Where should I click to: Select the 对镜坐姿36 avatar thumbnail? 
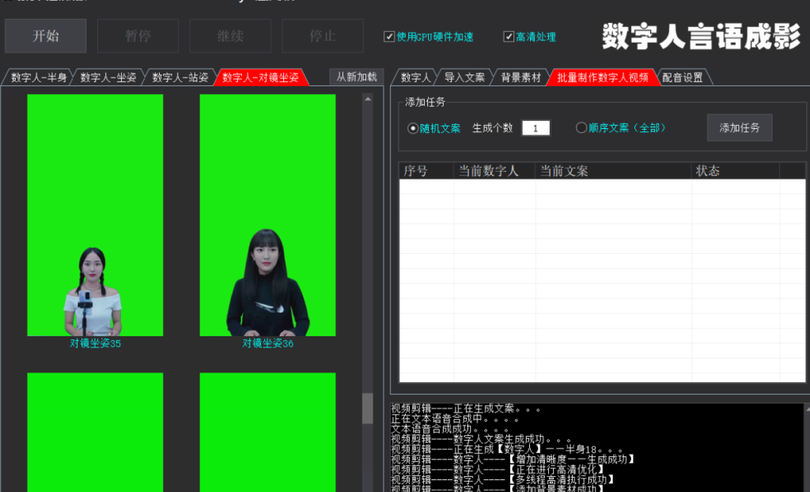pyautogui.click(x=267, y=215)
